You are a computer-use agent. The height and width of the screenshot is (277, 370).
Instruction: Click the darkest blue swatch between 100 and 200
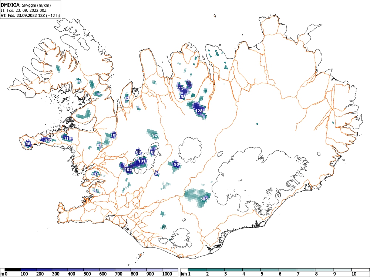click(x=28, y=270)
